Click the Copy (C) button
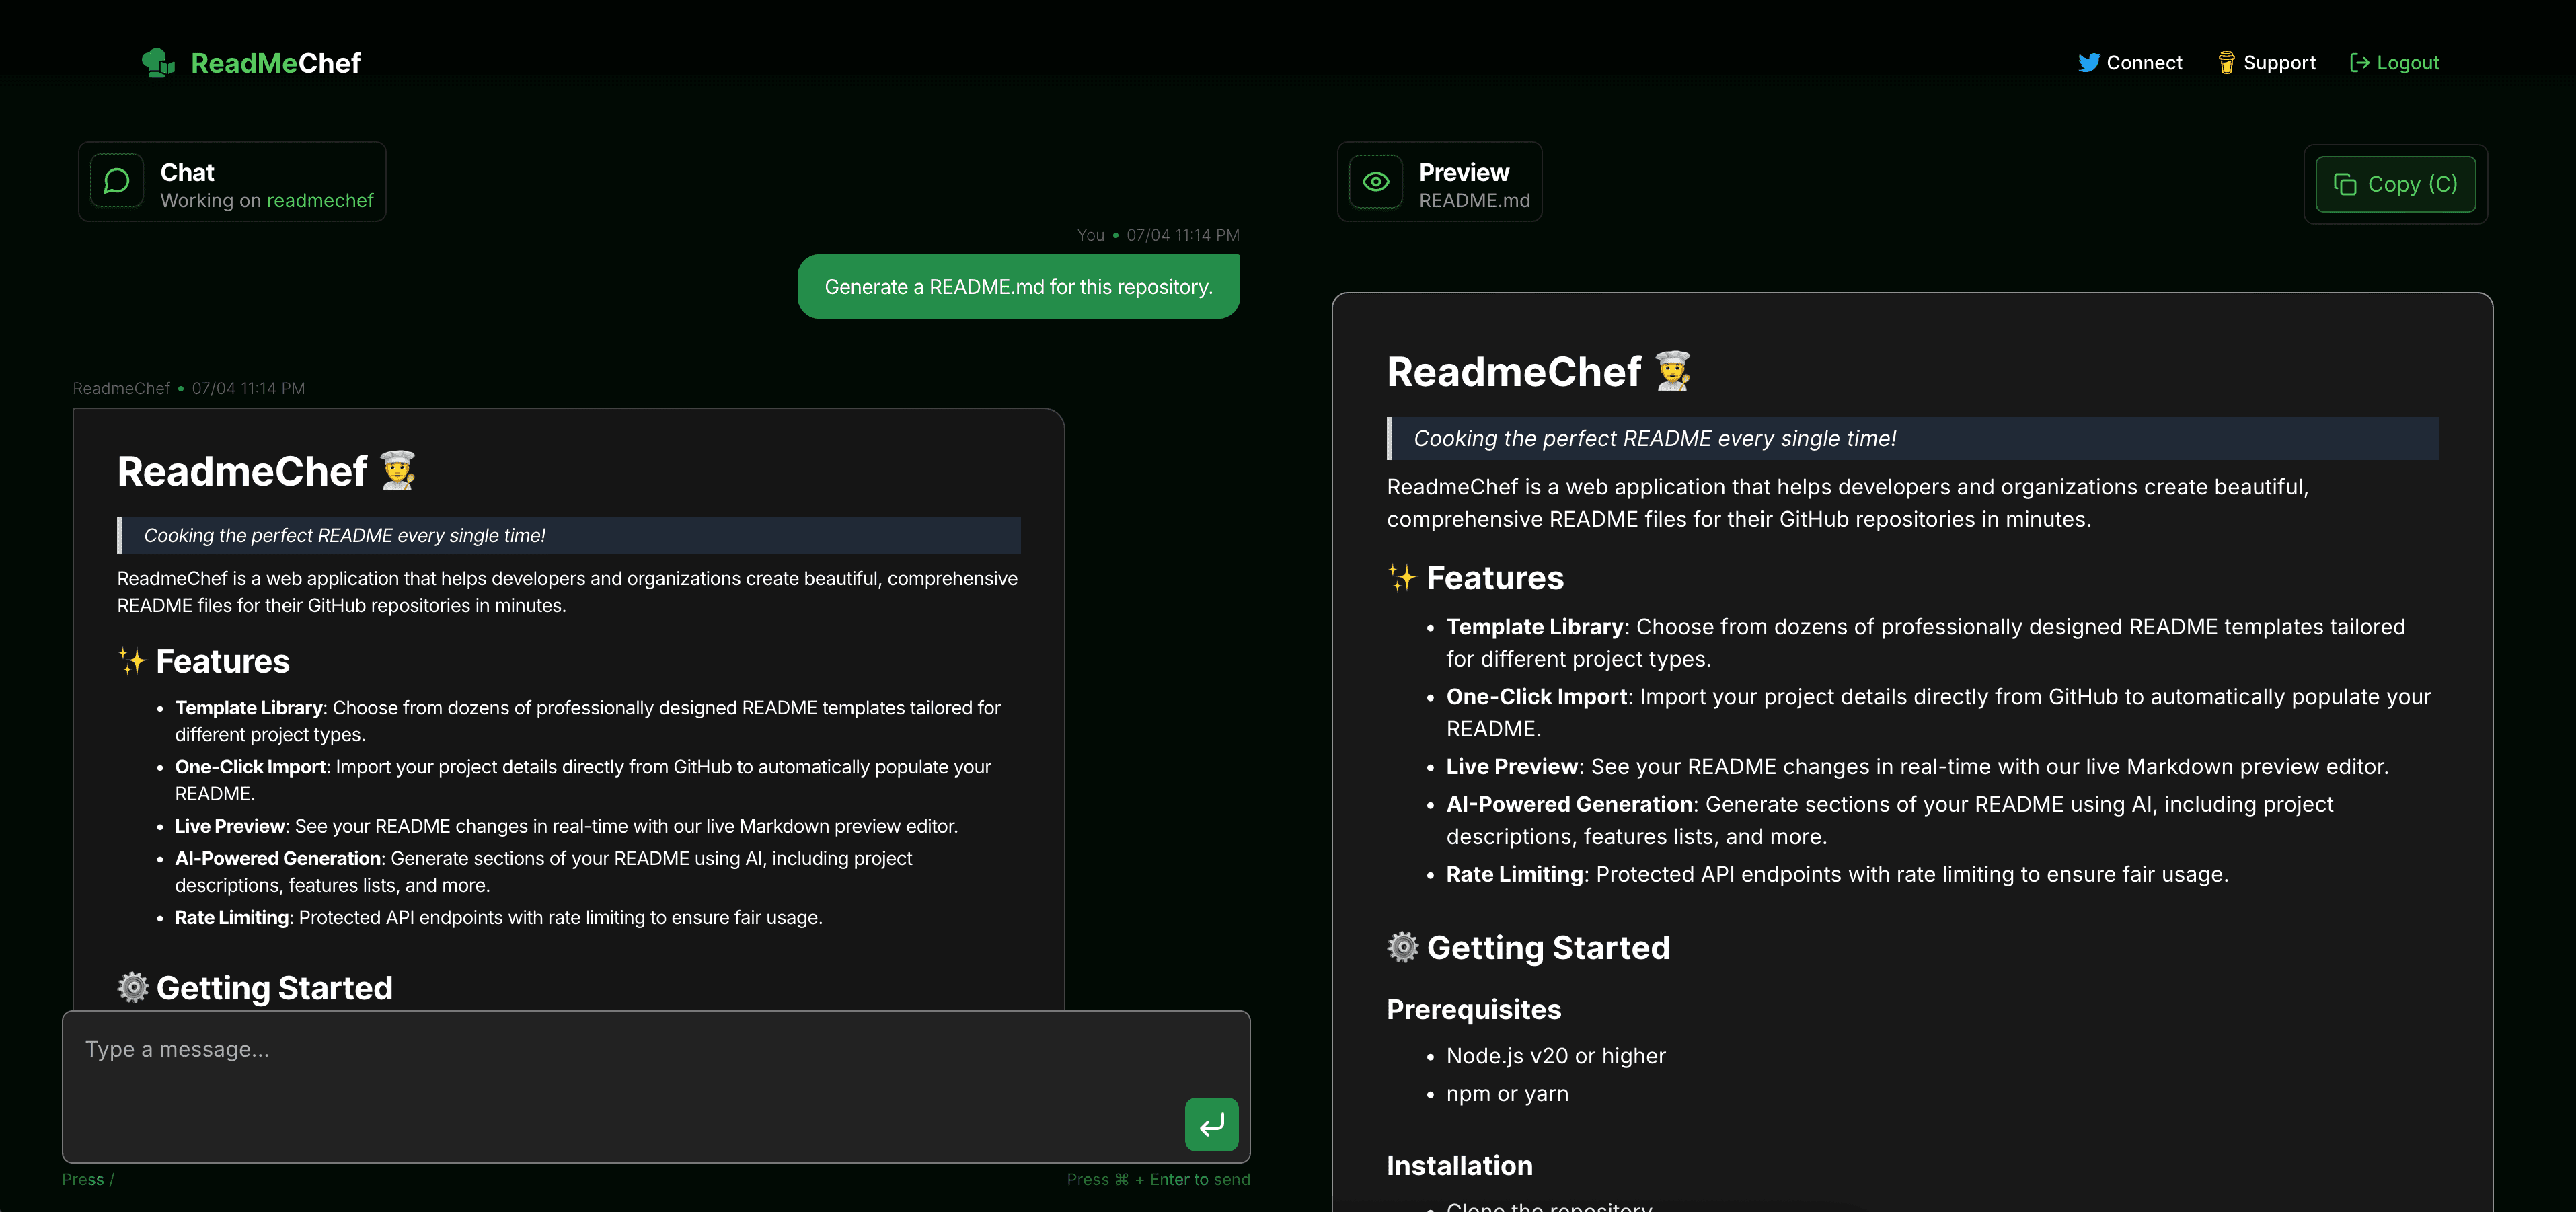This screenshot has width=2576, height=1212. tap(2394, 184)
